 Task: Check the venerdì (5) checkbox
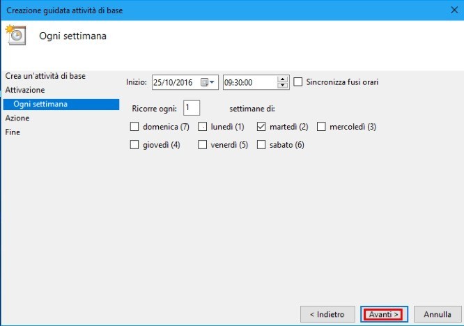point(203,145)
